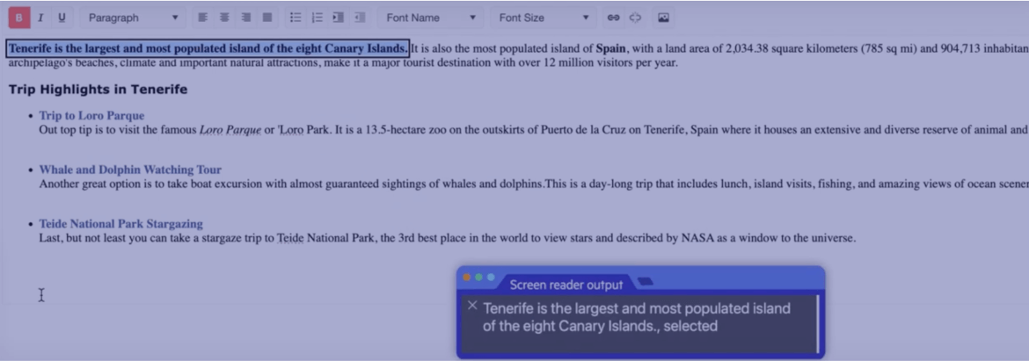The height and width of the screenshot is (361, 1029).
Task: Center align the text
Action: pyautogui.click(x=224, y=18)
